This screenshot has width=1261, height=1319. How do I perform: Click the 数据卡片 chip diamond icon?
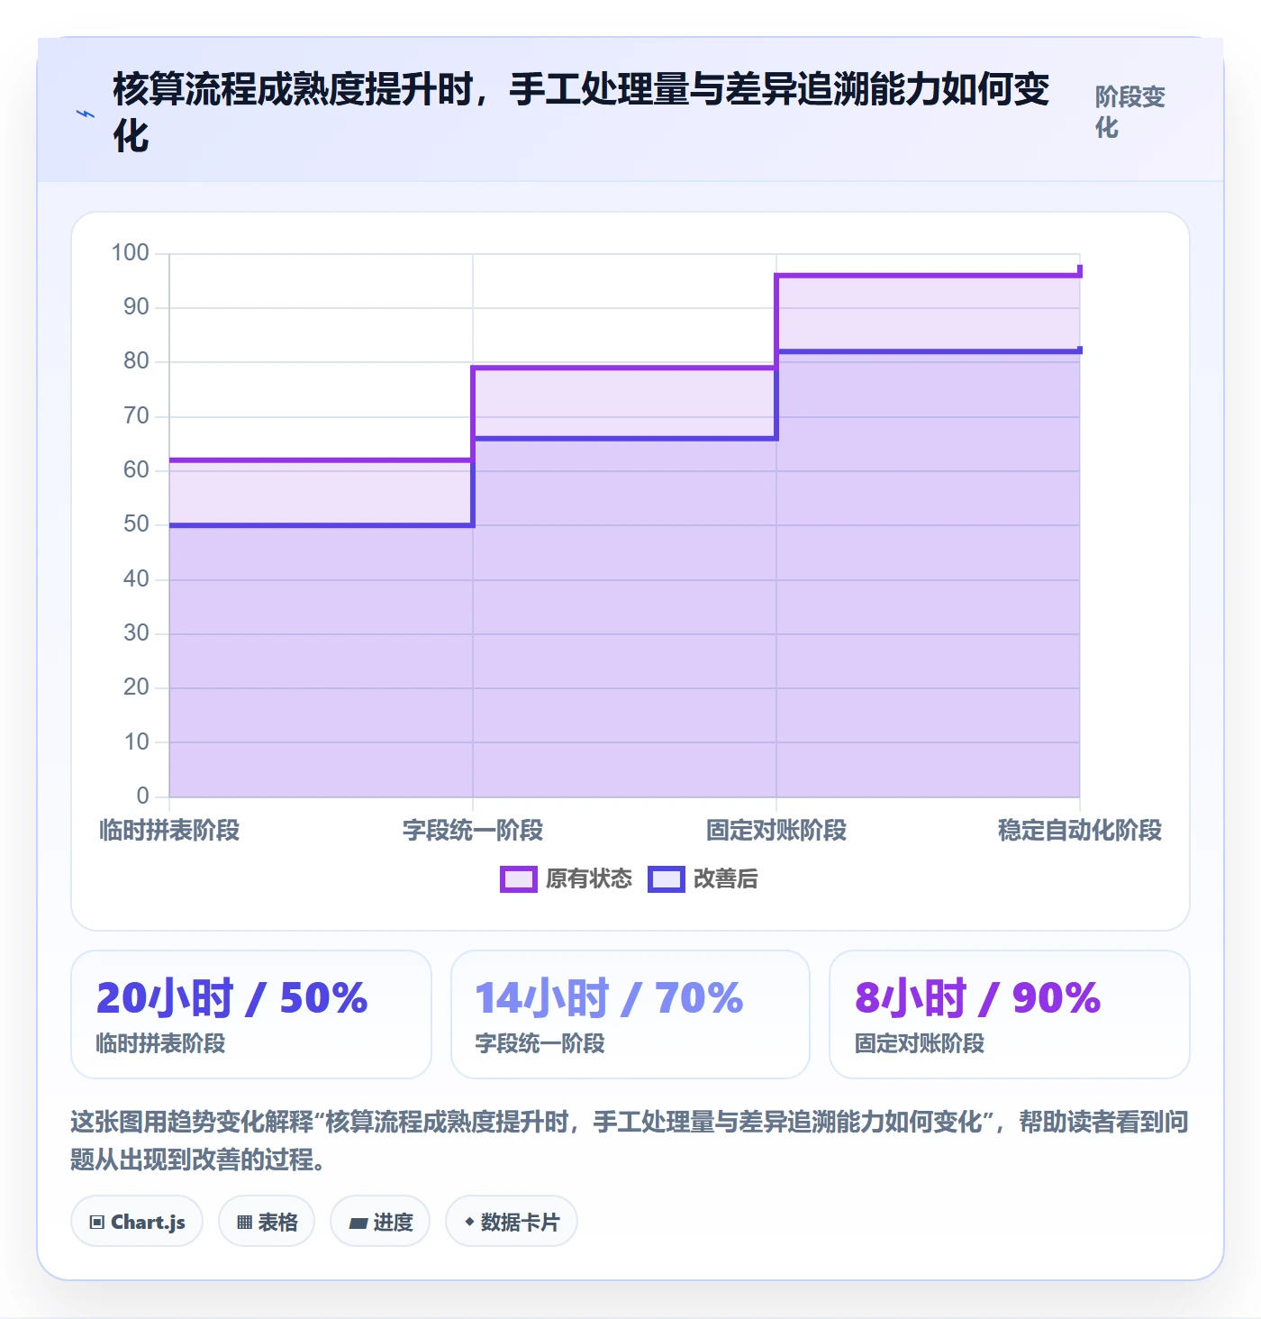[x=469, y=1222]
